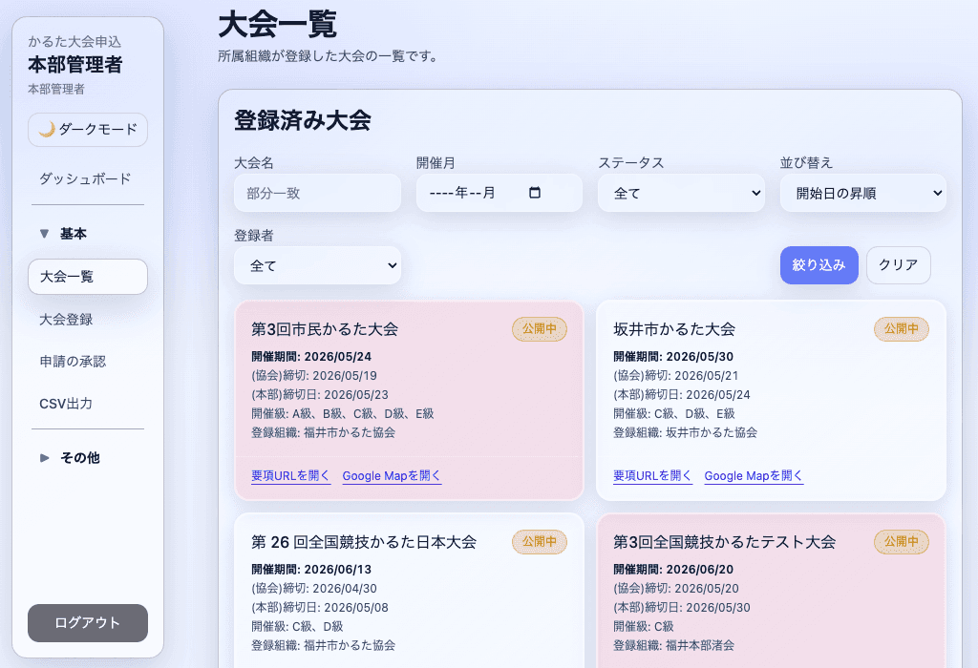Click the text 登録組織: 坂井市かるた協会
Image resolution: width=978 pixels, height=668 pixels.
(685, 432)
